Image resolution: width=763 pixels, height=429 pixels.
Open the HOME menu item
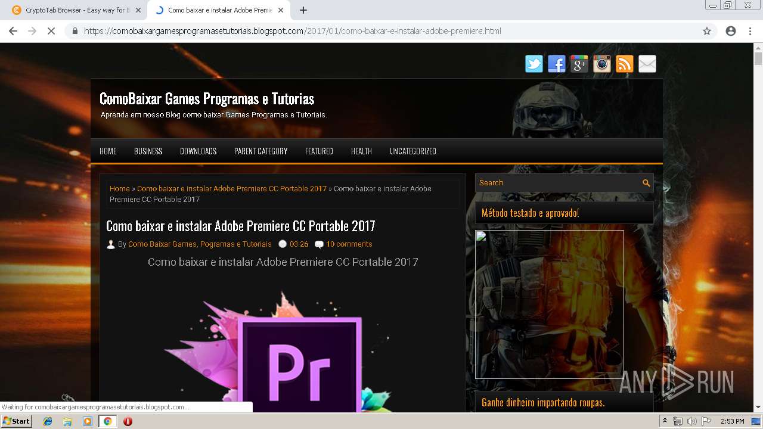click(108, 151)
